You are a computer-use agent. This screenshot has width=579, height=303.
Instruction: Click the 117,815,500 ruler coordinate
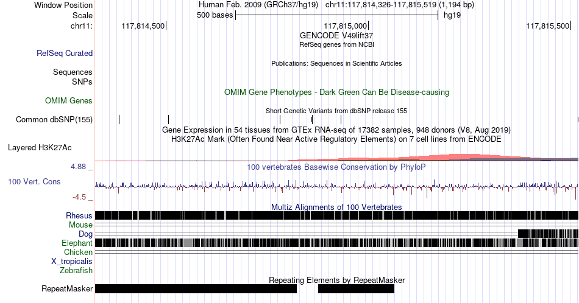coord(548,26)
